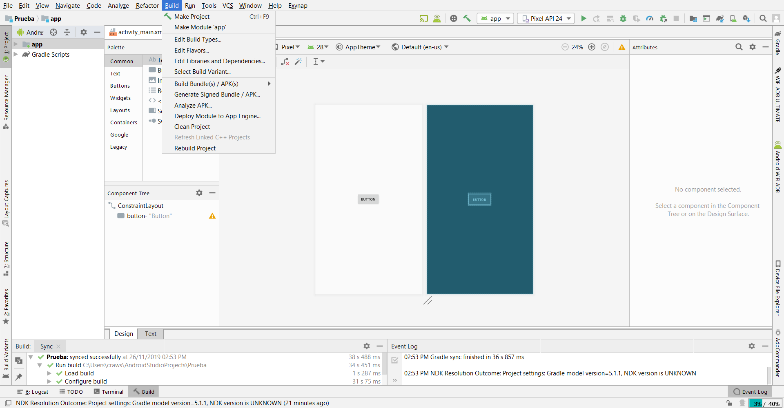Click the button warning icon in Component Tree
The image size is (784, 408).
pyautogui.click(x=212, y=216)
